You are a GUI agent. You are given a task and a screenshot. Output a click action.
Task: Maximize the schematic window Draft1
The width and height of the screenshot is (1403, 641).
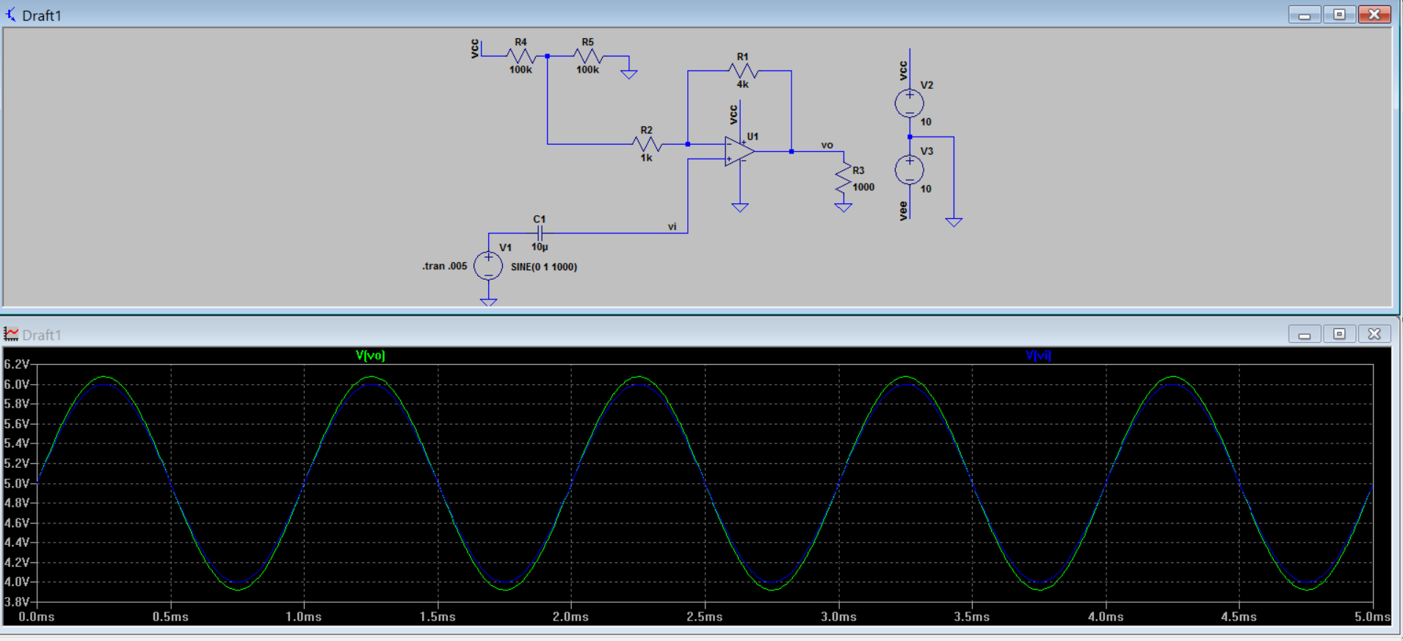(1339, 15)
